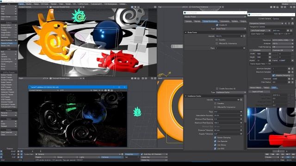Click Clear Scene in the left menu
The width and height of the screenshot is (296, 166).
pos(9,17)
